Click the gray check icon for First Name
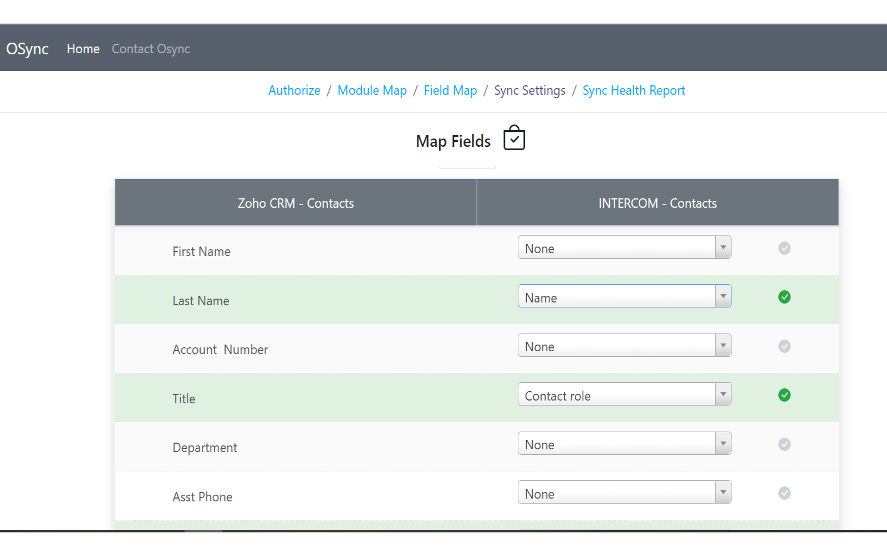This screenshot has height=554, width=887. pyautogui.click(x=784, y=248)
